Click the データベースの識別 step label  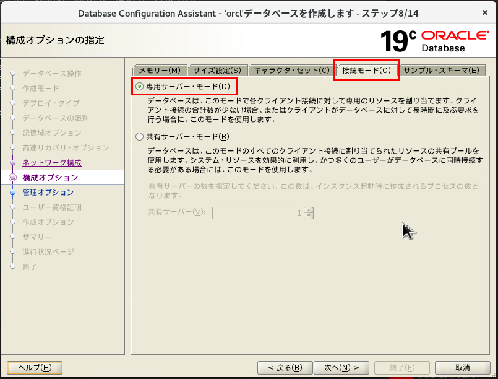point(56,118)
